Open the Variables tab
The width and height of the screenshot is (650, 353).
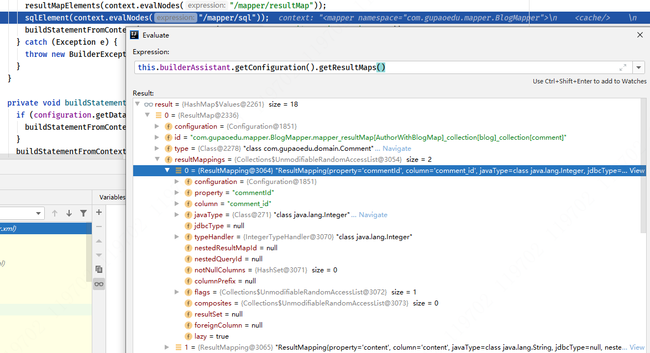(x=112, y=197)
